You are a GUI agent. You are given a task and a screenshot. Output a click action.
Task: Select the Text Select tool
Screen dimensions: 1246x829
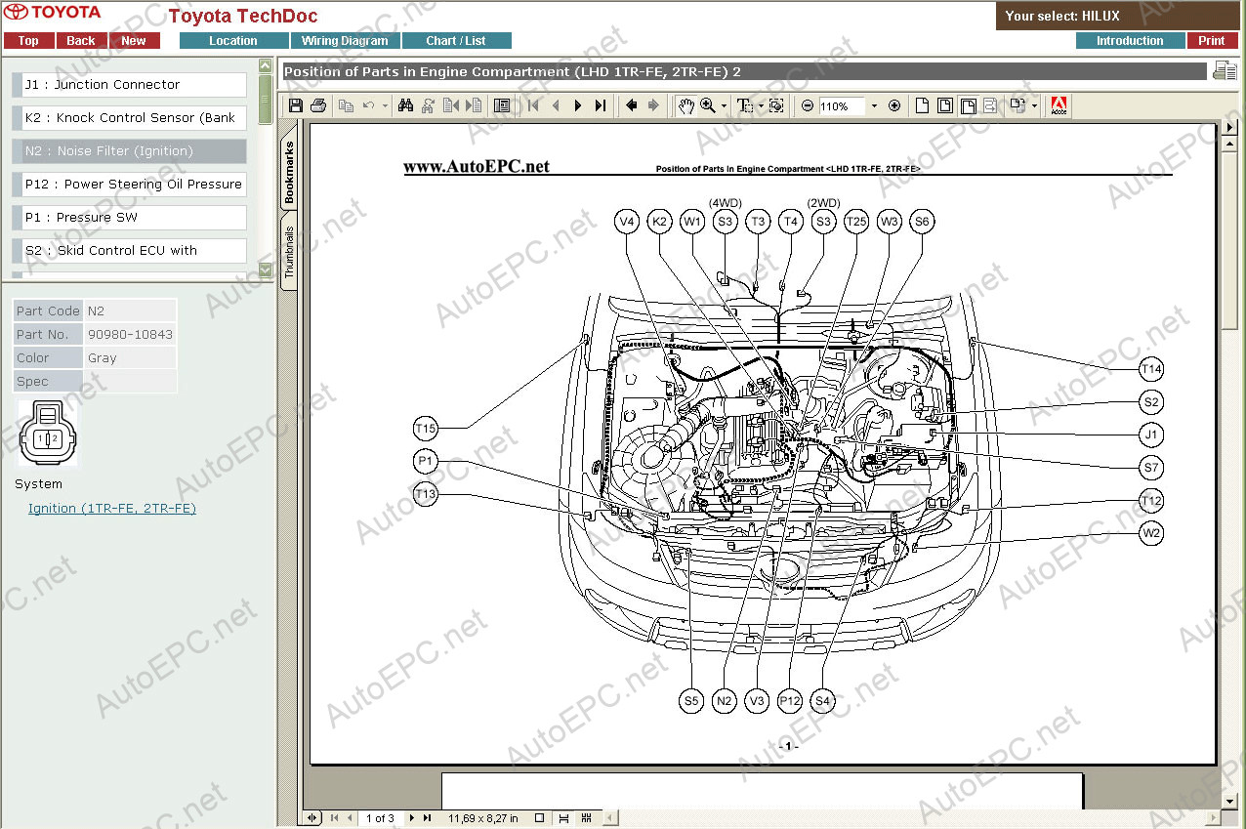click(x=745, y=105)
